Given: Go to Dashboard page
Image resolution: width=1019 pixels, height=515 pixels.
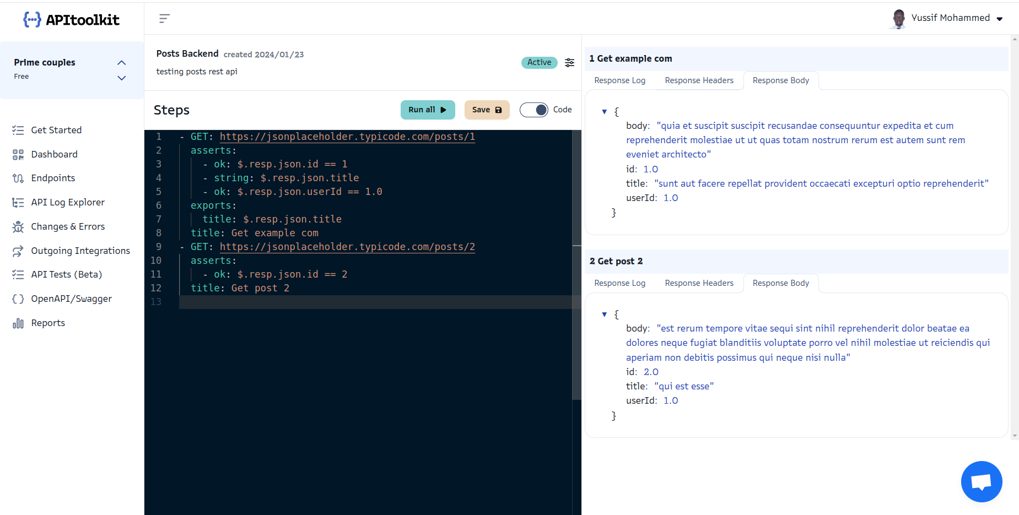Looking at the screenshot, I should 55,154.
